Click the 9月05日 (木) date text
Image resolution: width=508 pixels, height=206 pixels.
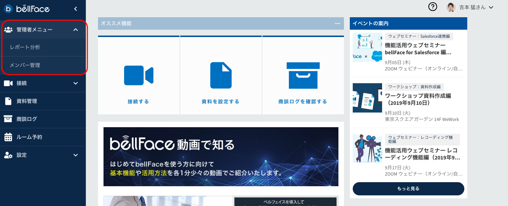pos(398,62)
